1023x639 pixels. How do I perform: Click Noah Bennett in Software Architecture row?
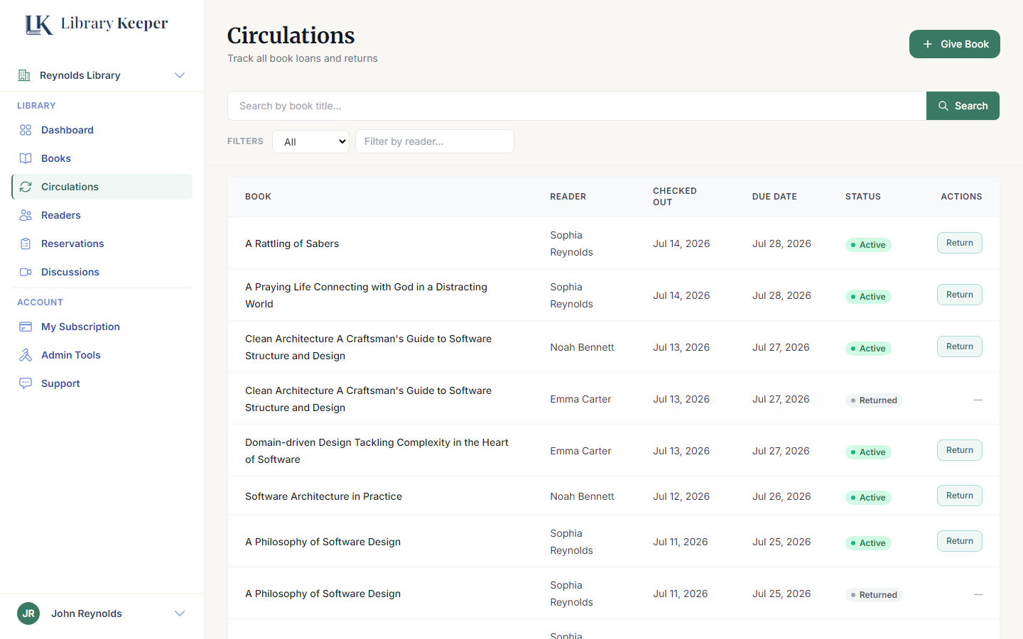click(582, 496)
